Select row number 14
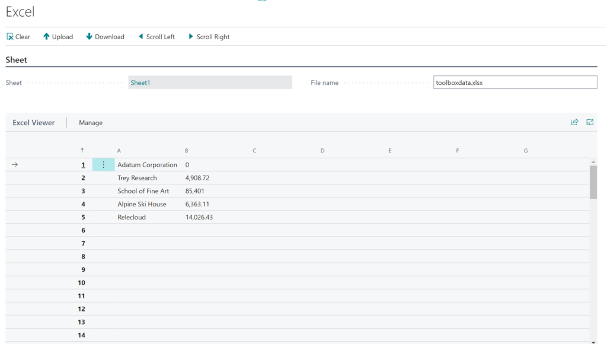 pos(81,336)
